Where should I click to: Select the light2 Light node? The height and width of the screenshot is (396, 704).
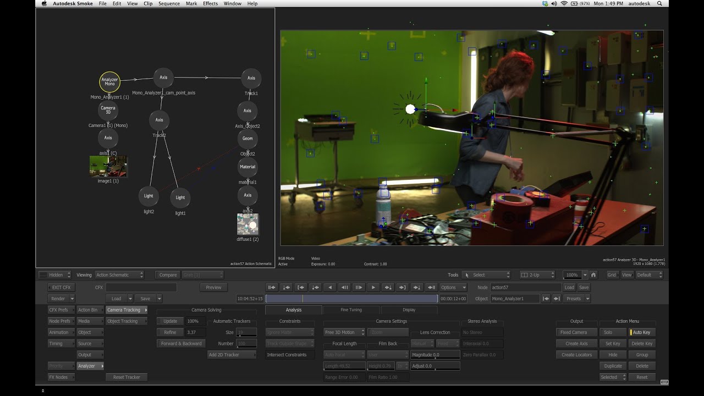tap(148, 196)
